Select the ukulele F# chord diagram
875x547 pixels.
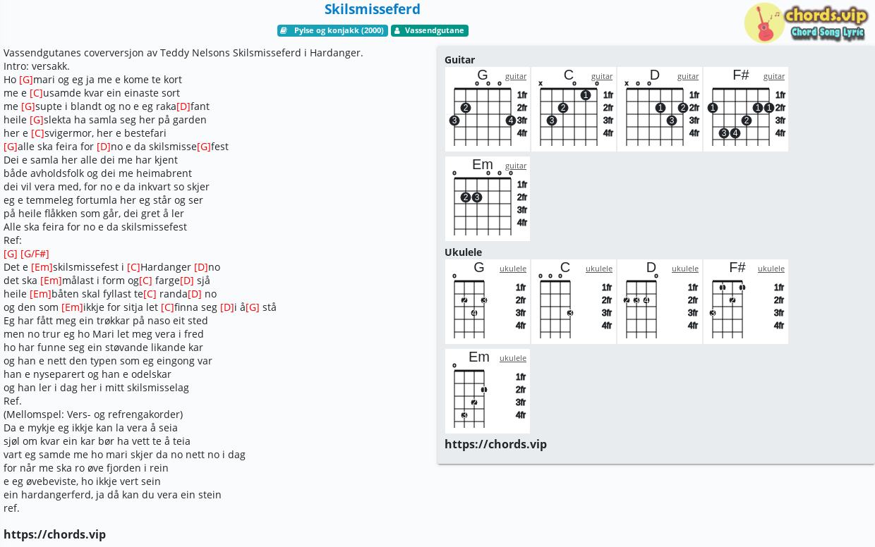point(746,302)
